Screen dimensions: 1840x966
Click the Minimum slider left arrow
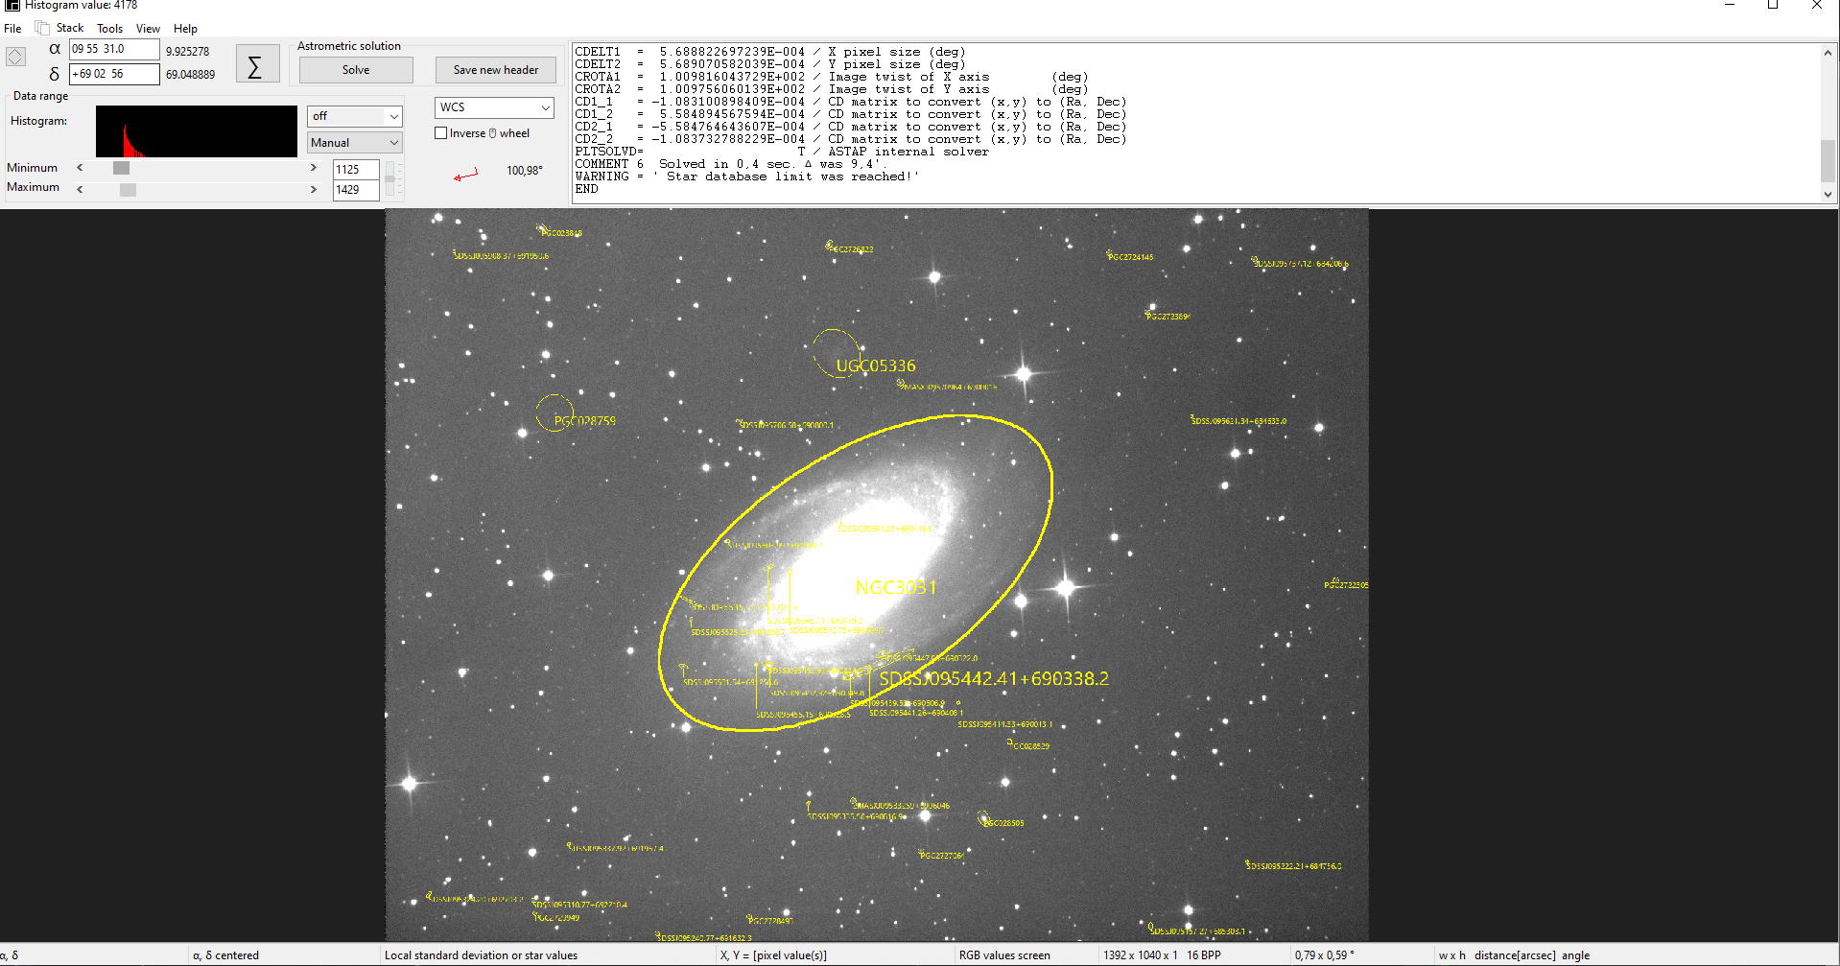click(80, 168)
